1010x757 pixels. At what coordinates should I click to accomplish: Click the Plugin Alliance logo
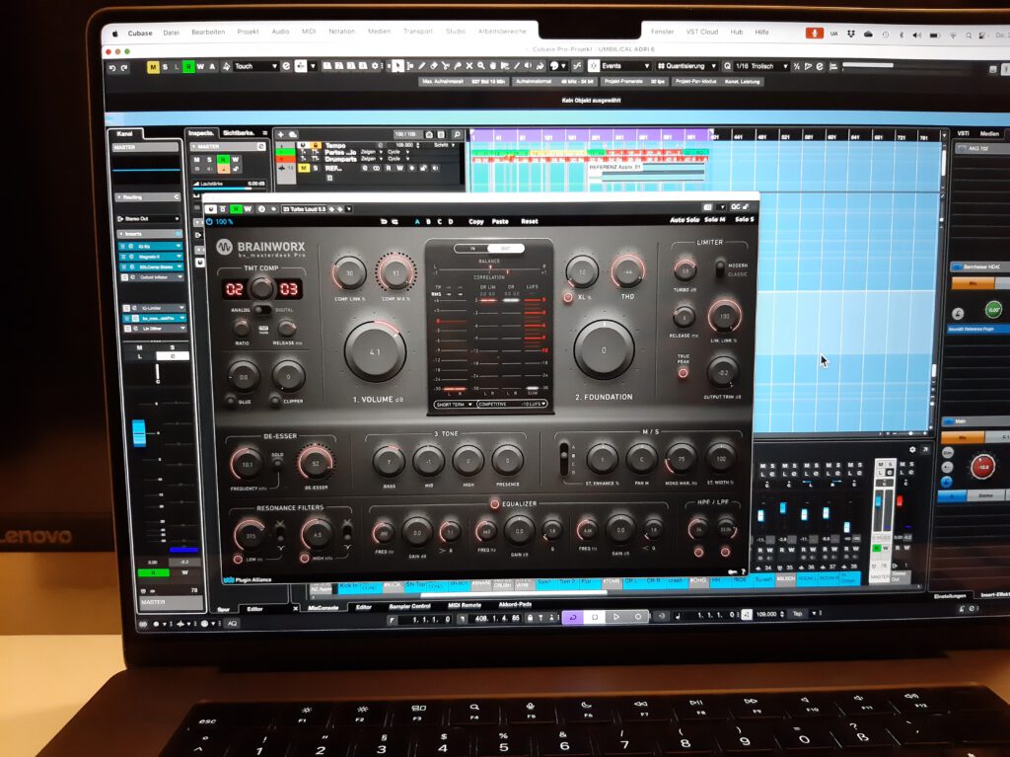tap(248, 579)
